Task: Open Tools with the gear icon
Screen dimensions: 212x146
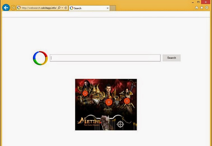Action: pyautogui.click(x=207, y=8)
